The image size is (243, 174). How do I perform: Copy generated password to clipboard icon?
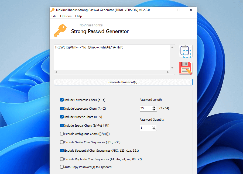(186, 51)
